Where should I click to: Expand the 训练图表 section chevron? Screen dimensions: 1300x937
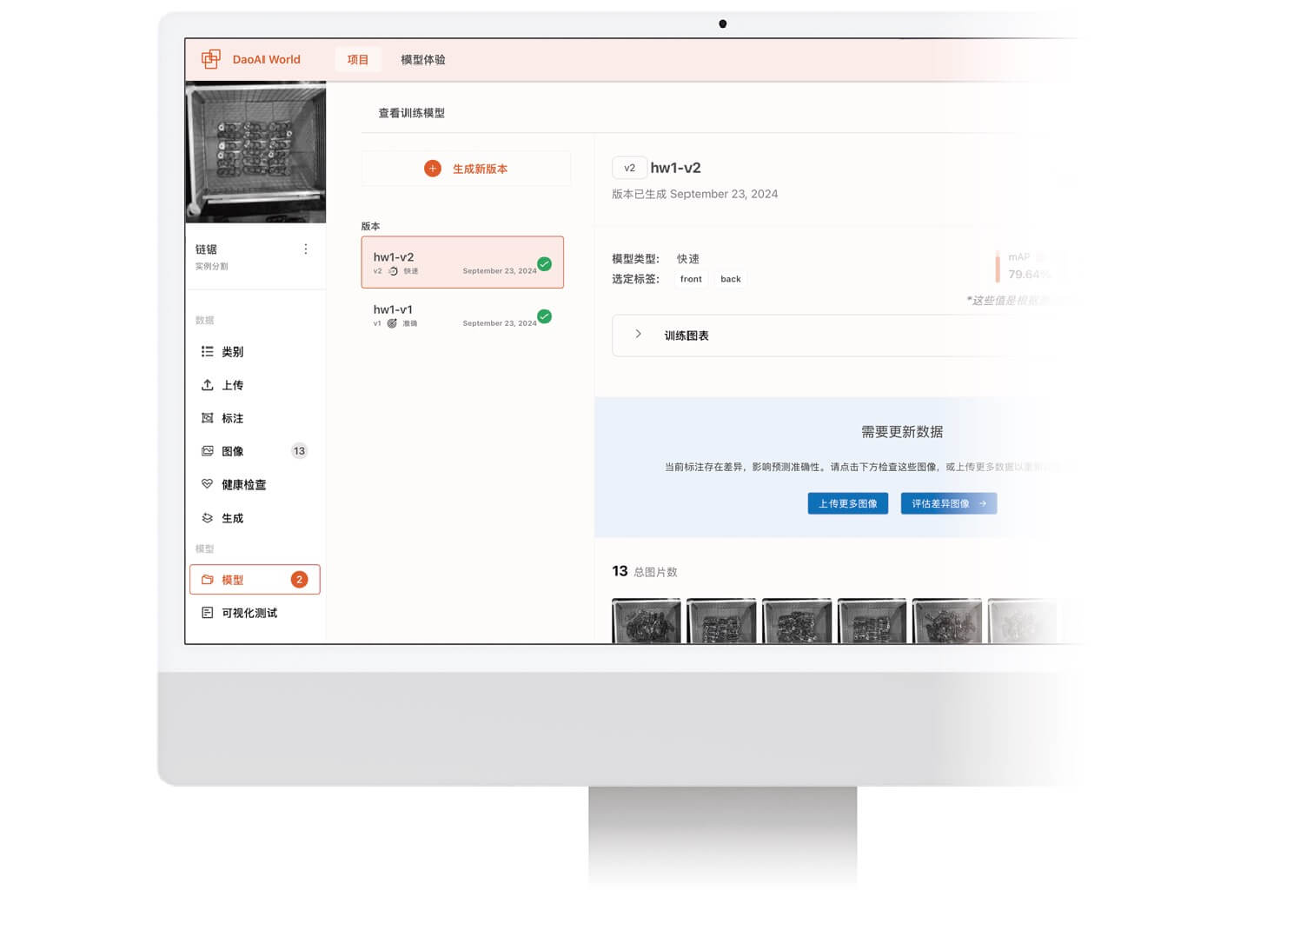(x=638, y=335)
